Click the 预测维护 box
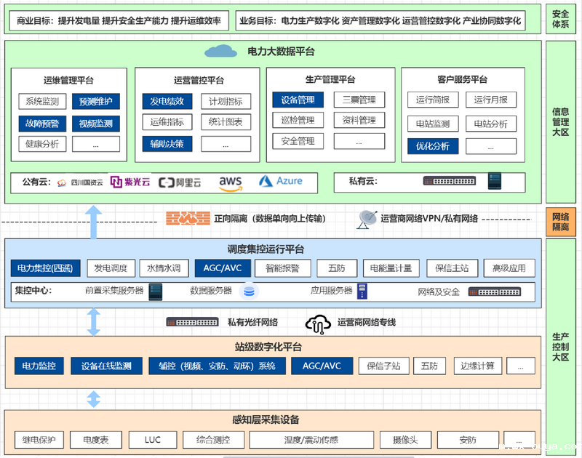 95,102
